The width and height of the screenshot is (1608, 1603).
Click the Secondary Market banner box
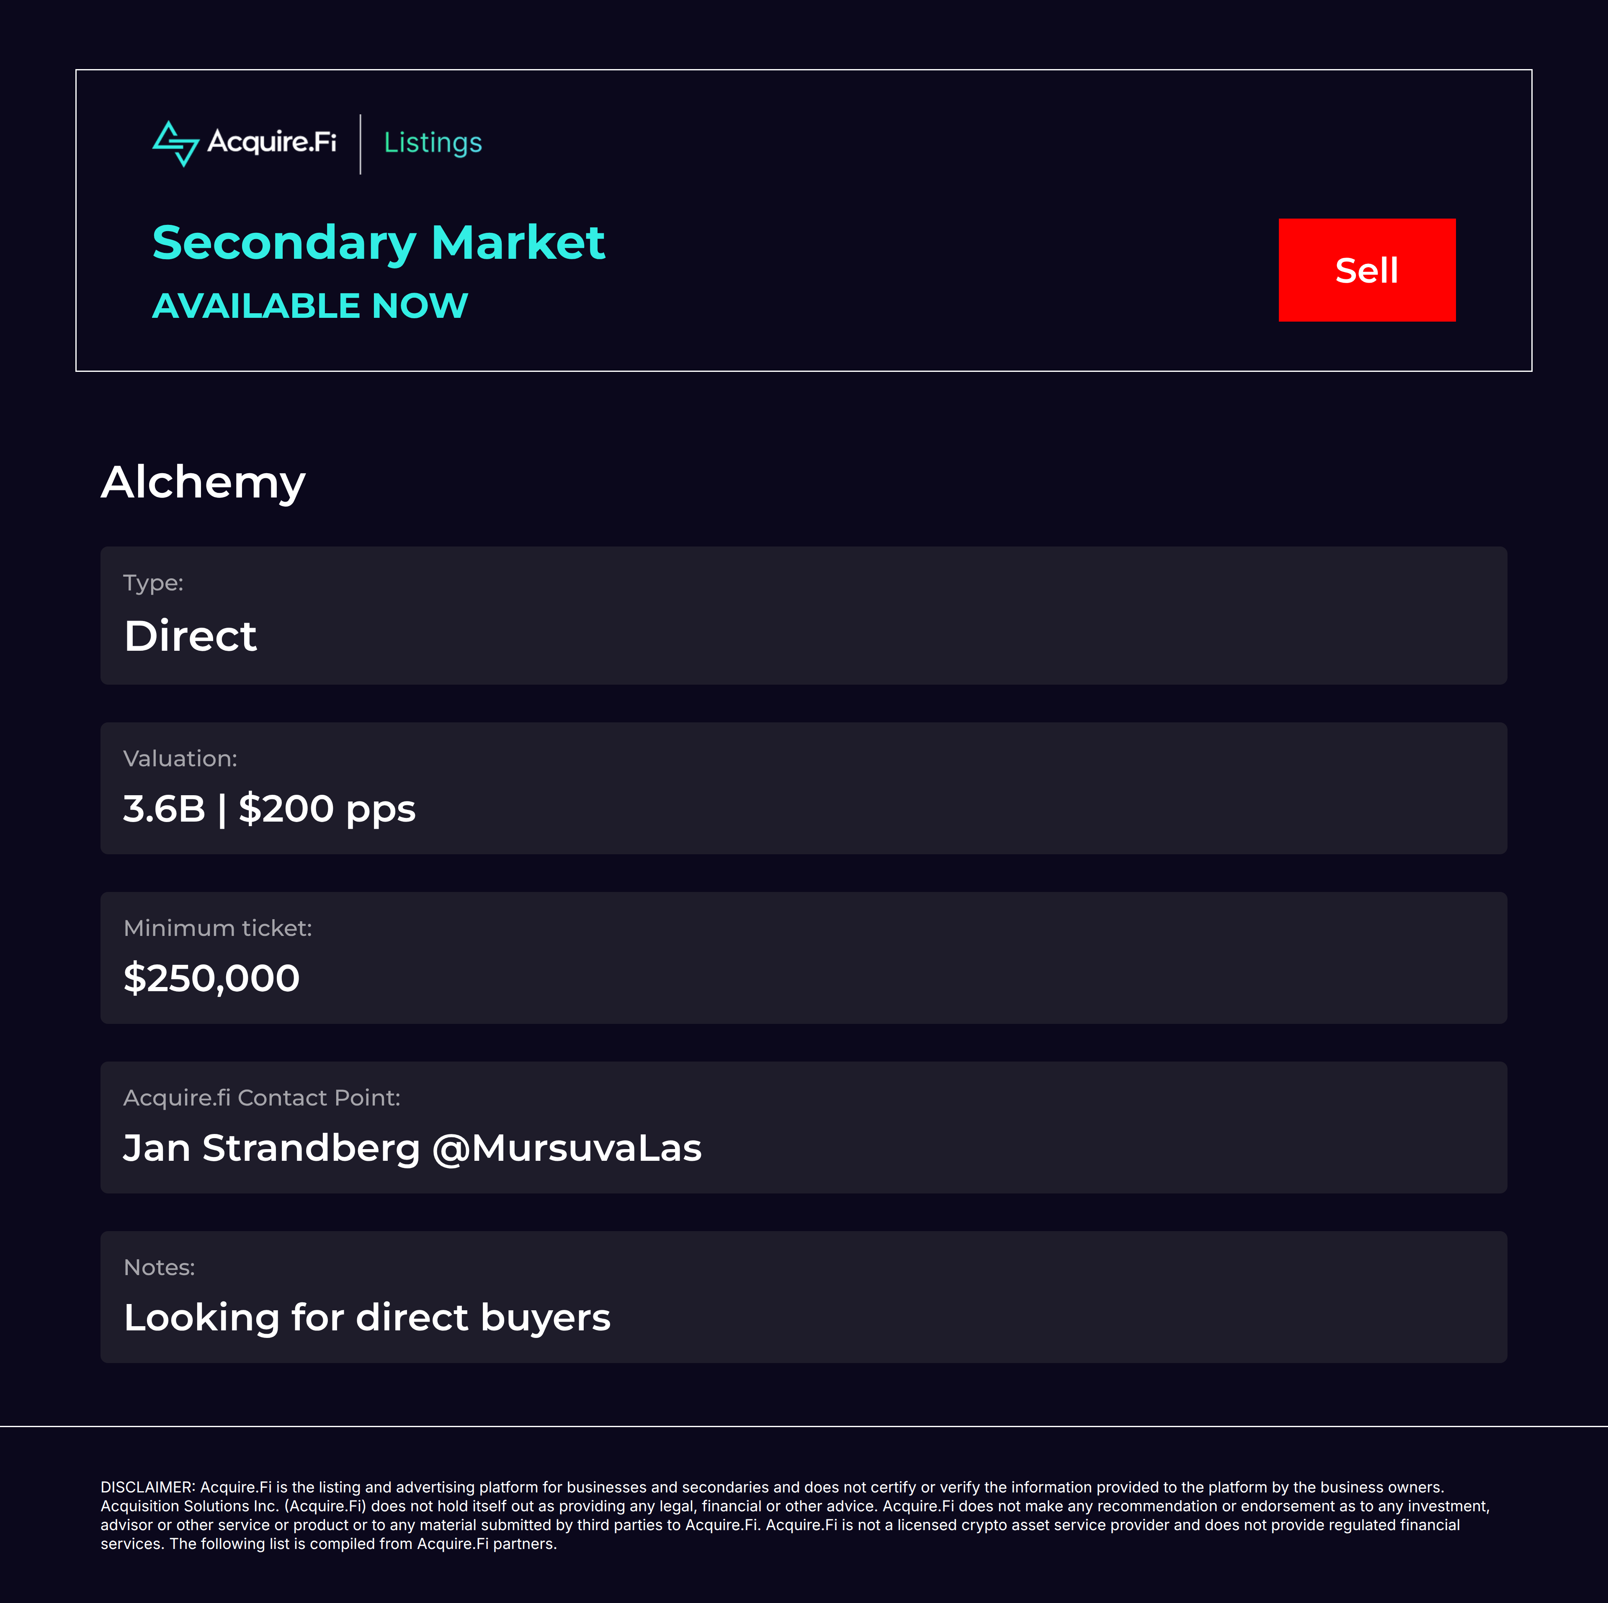[x=803, y=221]
